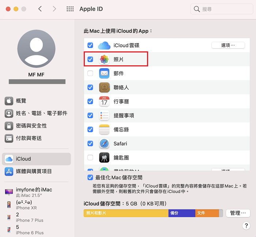Click 選項 button for iCloud 雲碟
Screen dimensions: 256x237
228,45
